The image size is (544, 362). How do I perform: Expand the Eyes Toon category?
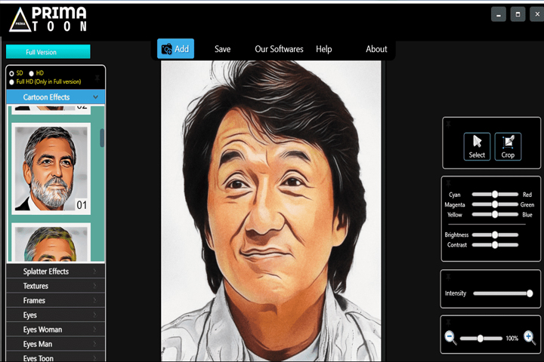55,357
